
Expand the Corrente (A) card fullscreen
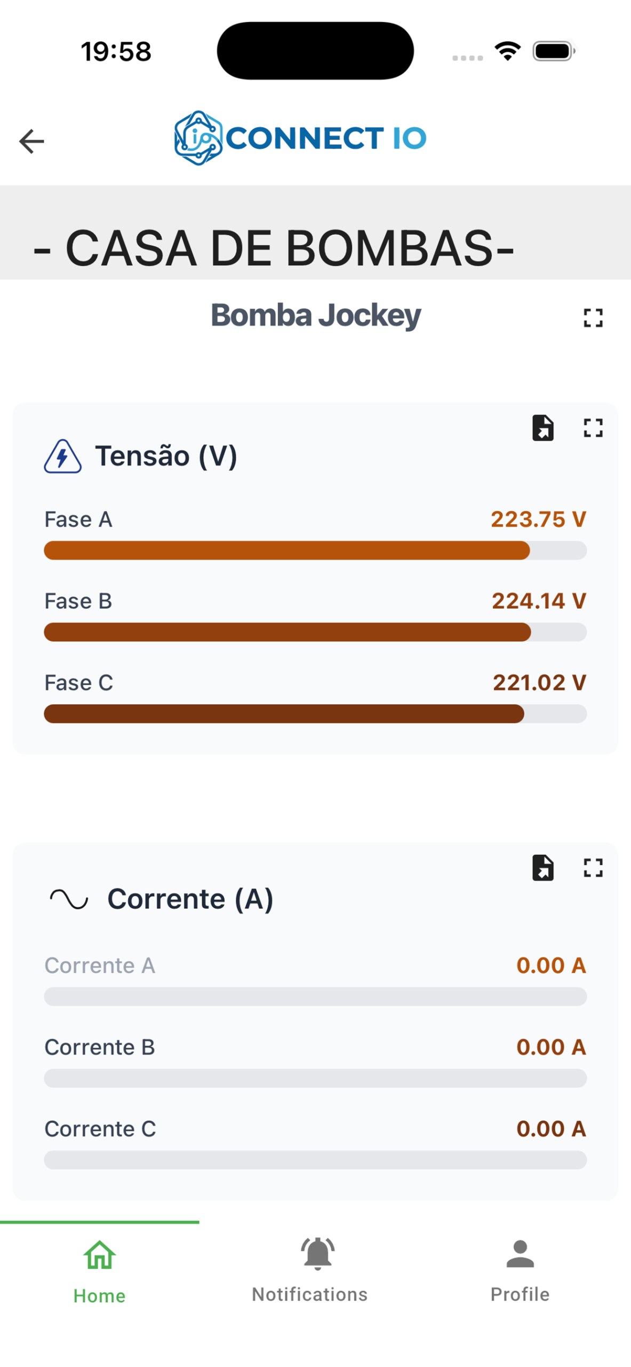[x=593, y=868]
